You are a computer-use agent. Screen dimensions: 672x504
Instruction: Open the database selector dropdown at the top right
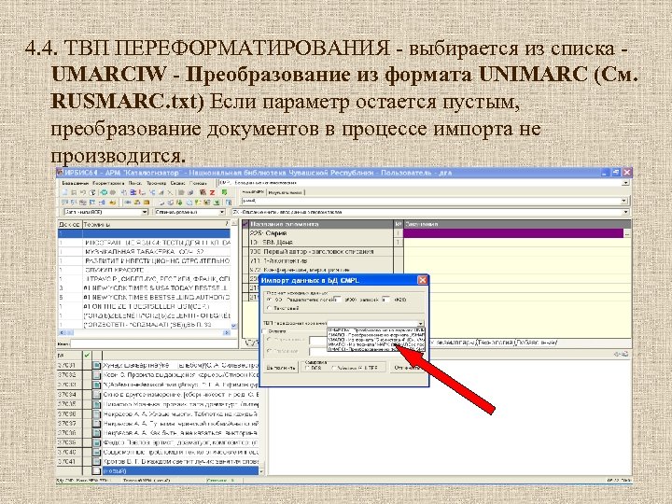tap(625, 183)
